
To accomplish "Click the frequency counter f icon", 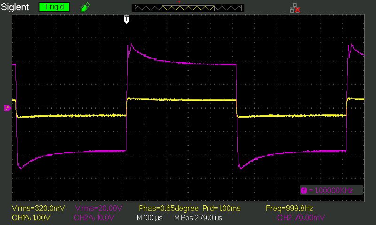I will (304, 191).
